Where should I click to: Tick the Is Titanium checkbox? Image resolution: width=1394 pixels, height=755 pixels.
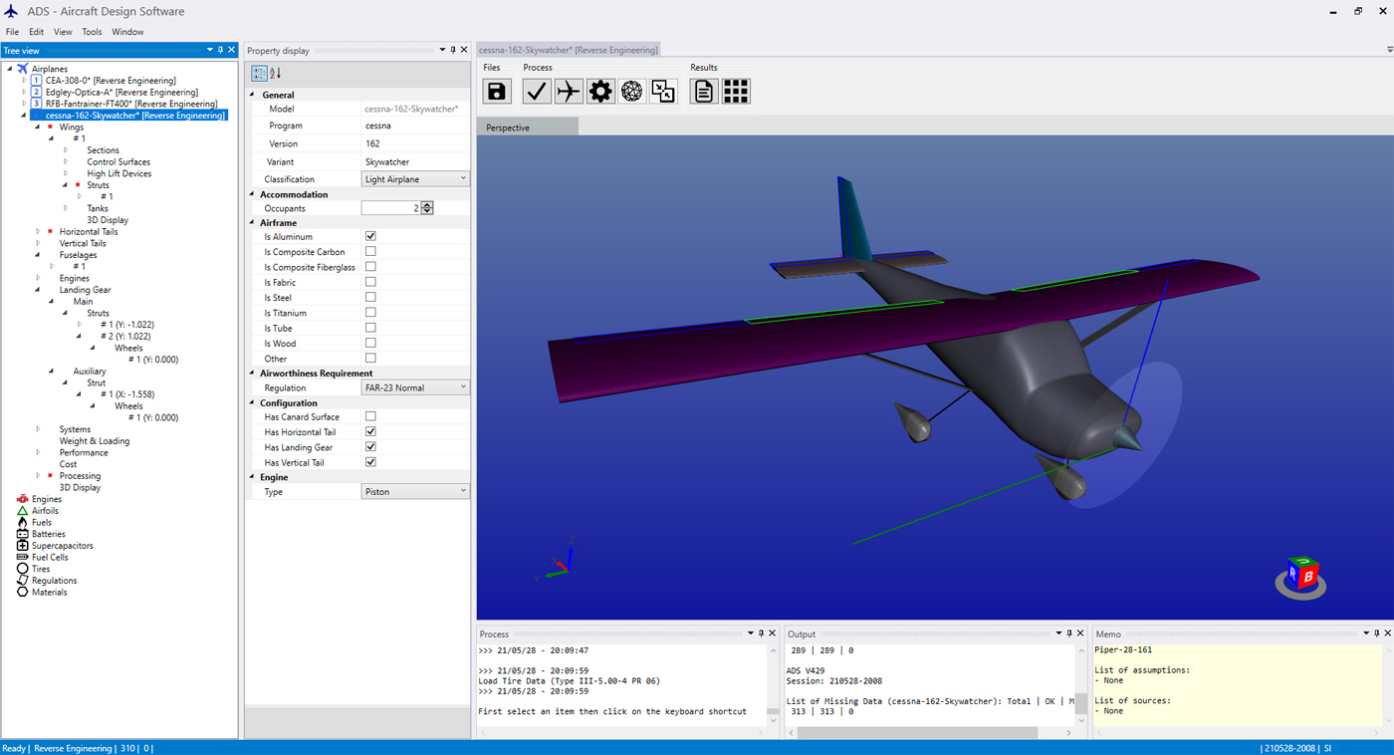coord(370,313)
